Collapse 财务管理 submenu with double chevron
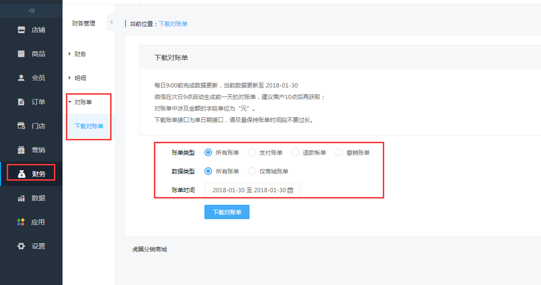This screenshot has width=541, height=285. click(x=112, y=23)
